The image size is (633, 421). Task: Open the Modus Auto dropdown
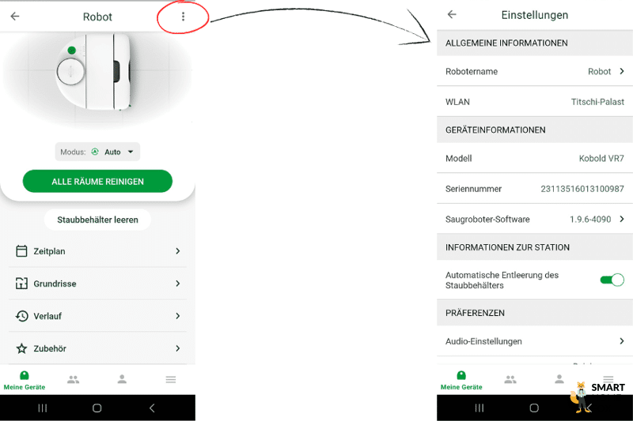[97, 152]
